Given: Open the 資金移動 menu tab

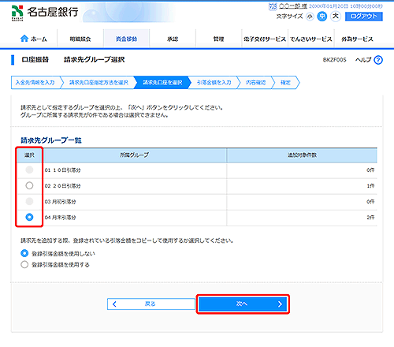Looking at the screenshot, I should pyautogui.click(x=126, y=39).
